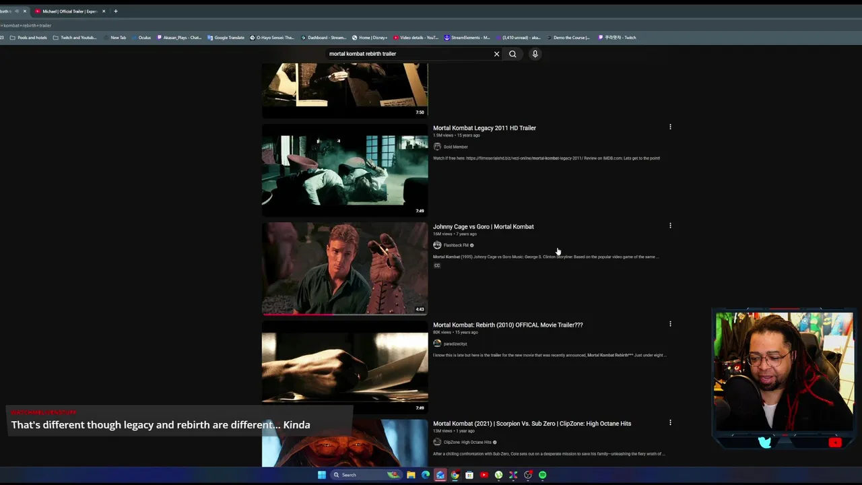Open title Mortal Kombat: Rebirth (2010) OFFICAL Movie Trailer
Screen dimensions: 862x485
(x=508, y=325)
